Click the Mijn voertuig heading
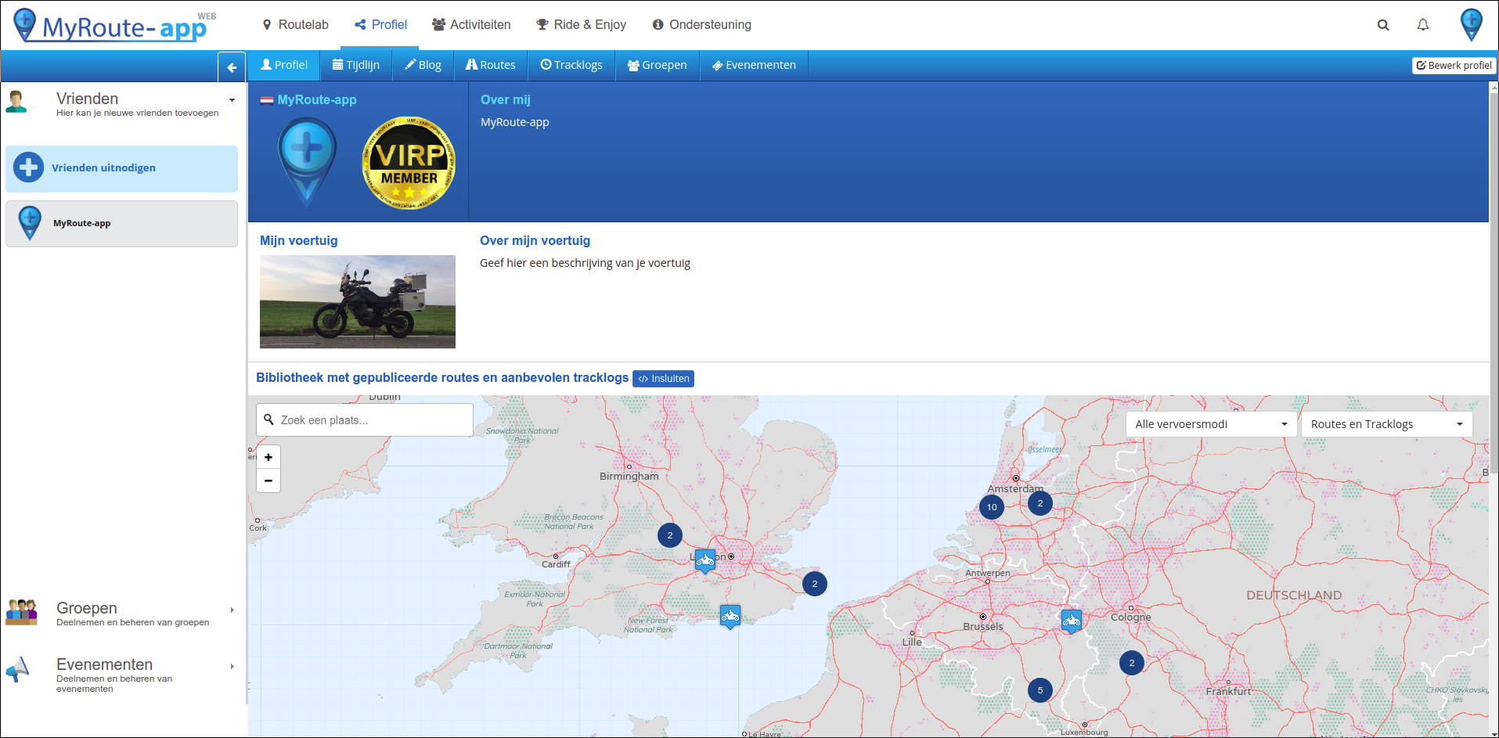The image size is (1499, 738). (299, 241)
